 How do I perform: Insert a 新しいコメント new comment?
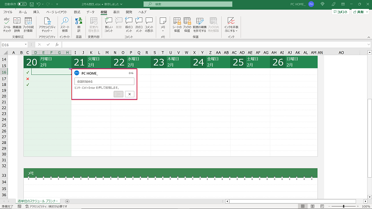pyautogui.click(x=109, y=23)
